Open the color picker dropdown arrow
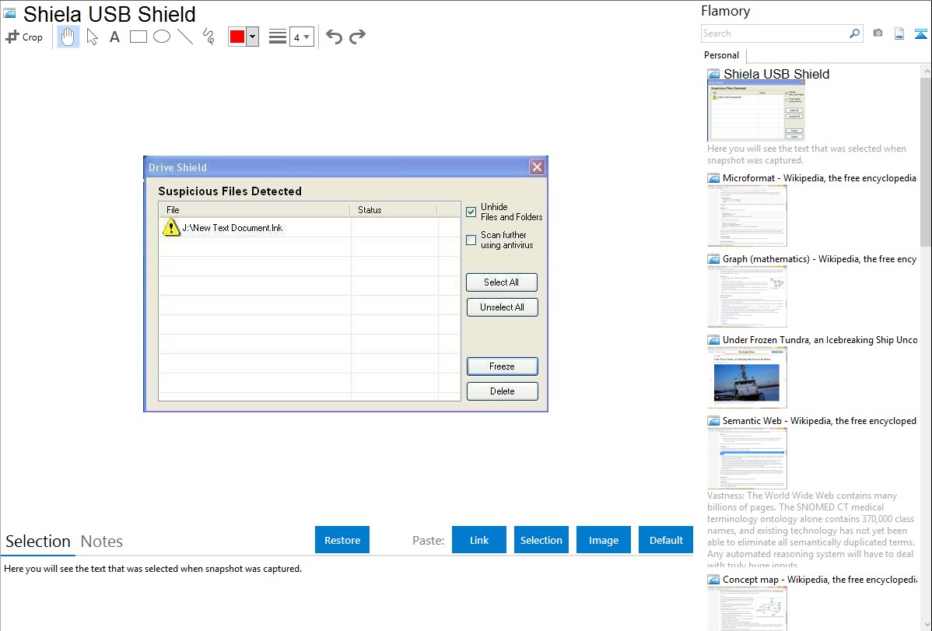This screenshot has height=631, width=932. point(252,37)
